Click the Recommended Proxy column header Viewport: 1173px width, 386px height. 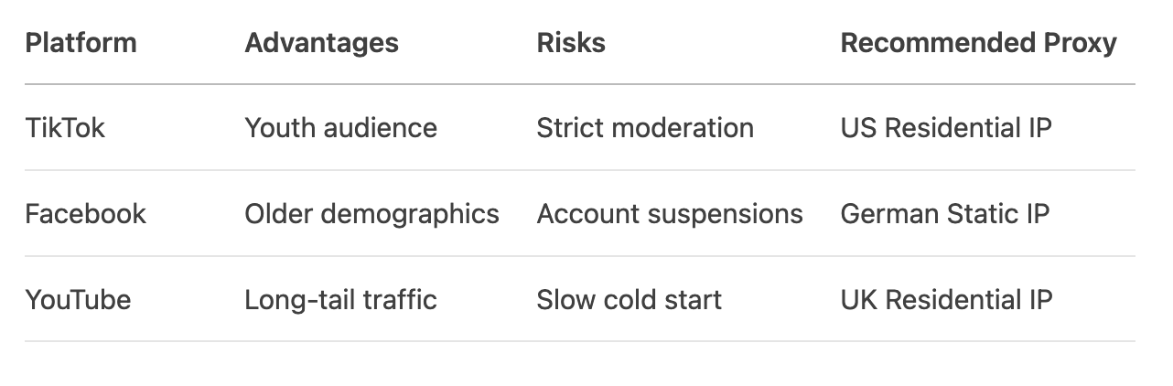978,43
